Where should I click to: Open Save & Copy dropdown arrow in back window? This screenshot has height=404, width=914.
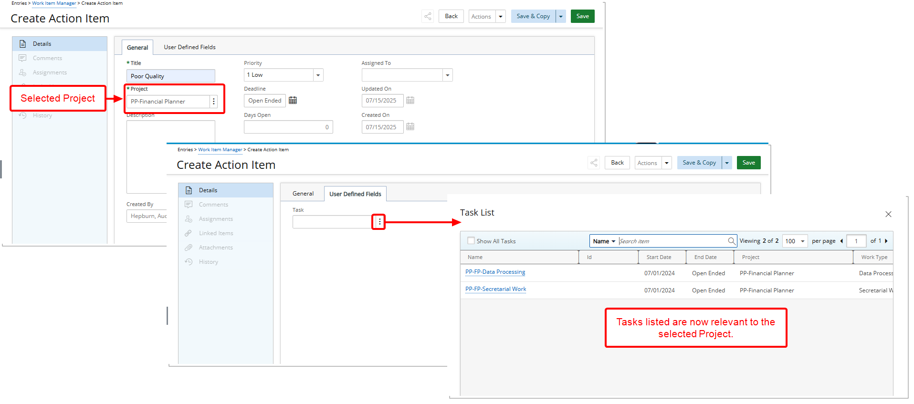click(561, 16)
